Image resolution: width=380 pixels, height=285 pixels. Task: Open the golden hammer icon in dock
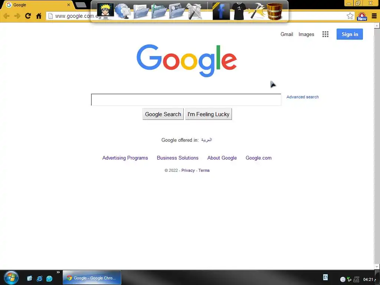pyautogui.click(x=257, y=11)
